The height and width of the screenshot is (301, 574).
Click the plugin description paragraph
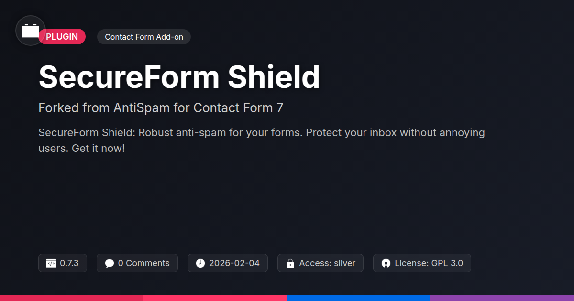tap(261, 140)
